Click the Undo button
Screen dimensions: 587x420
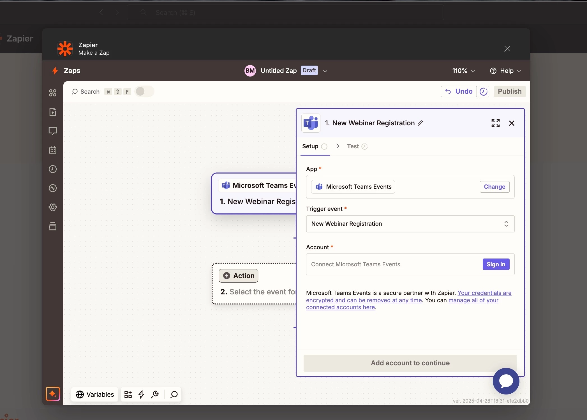[459, 91]
